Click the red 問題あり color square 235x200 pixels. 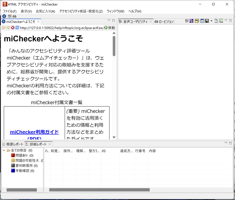(13, 155)
